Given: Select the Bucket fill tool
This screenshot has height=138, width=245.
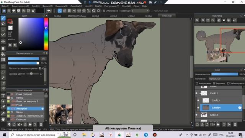Looking at the screenshot, I should tap(3, 54).
